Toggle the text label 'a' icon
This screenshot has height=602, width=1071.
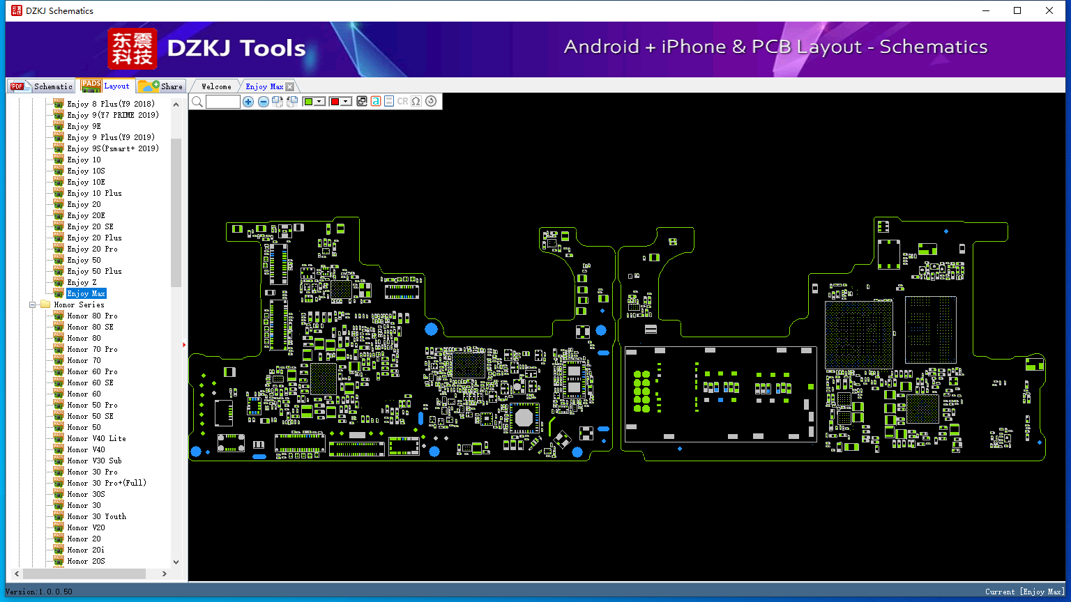(375, 101)
